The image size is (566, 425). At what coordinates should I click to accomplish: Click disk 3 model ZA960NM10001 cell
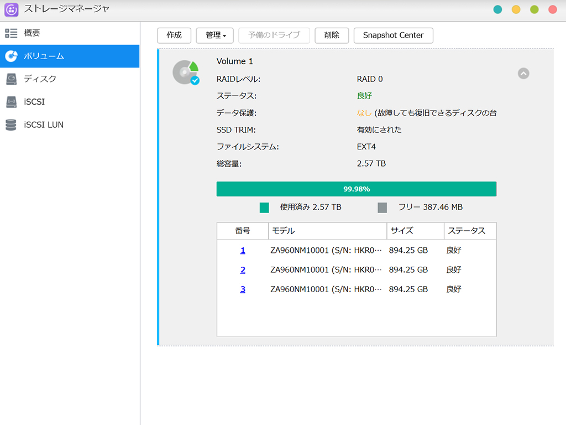point(326,289)
